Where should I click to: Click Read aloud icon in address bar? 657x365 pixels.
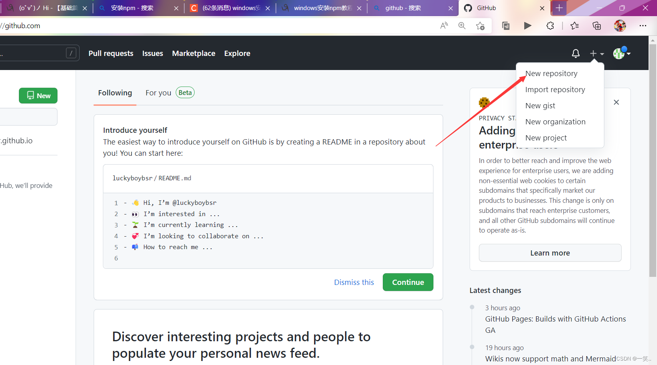(444, 26)
